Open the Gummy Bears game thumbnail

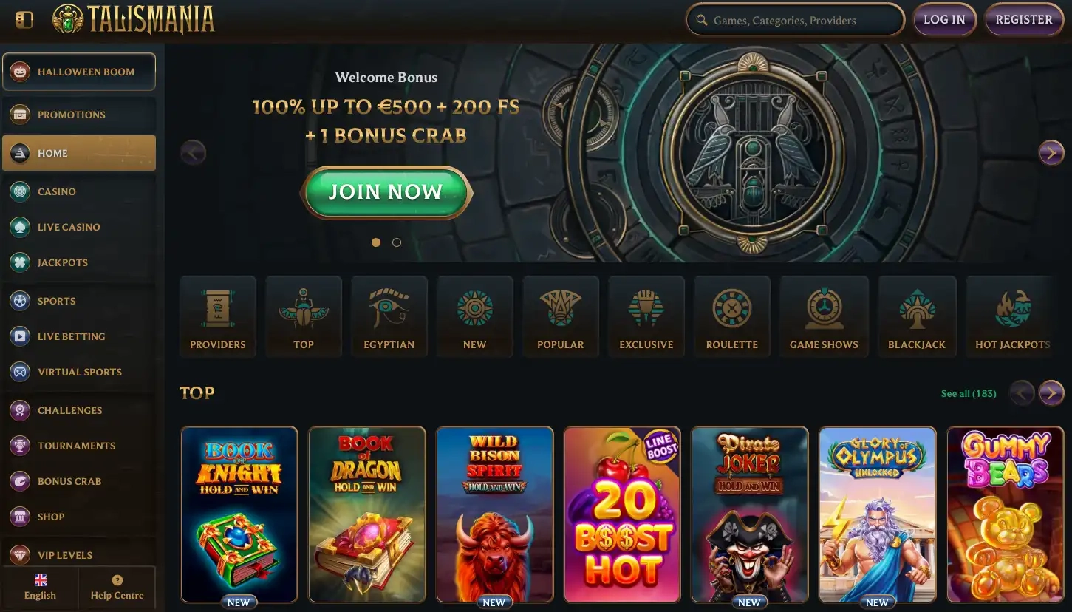(1006, 514)
